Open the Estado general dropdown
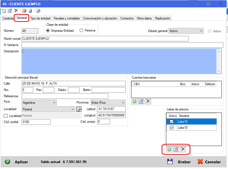The height and width of the screenshot is (169, 228). pyautogui.click(x=201, y=31)
